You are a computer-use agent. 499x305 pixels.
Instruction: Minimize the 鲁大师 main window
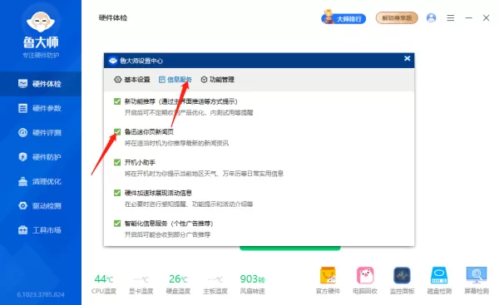(x=468, y=18)
